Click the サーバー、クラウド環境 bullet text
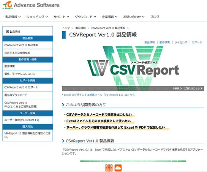The width and height of the screenshot is (207, 172). (115, 127)
